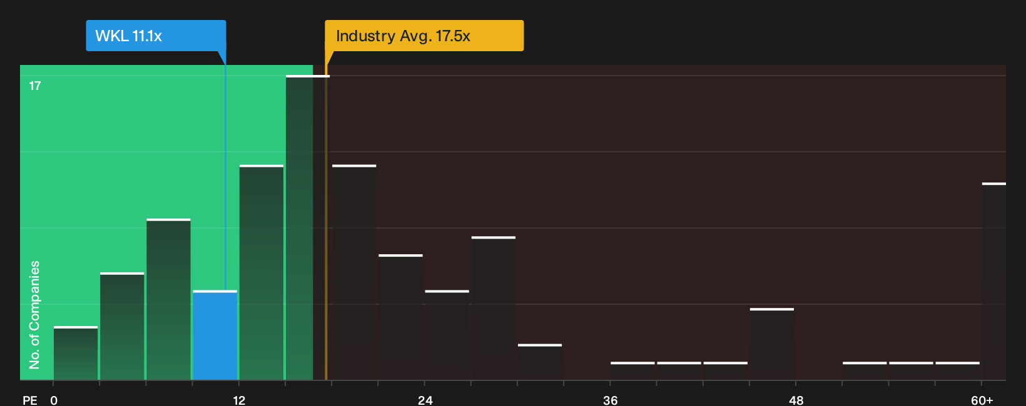
Task: Click the short bar just right of the 36 tick
Action: (632, 371)
